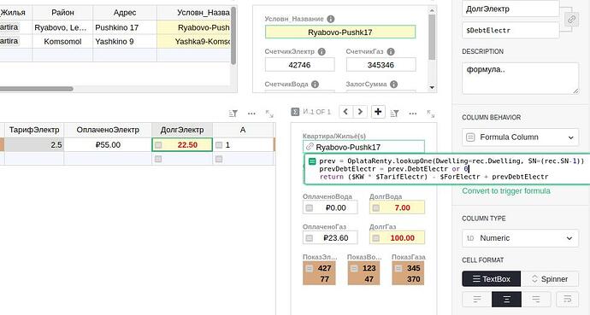This screenshot has height=315, width=590.
Task: Click info icon next to Условн_Название label
Action: (x=330, y=19)
